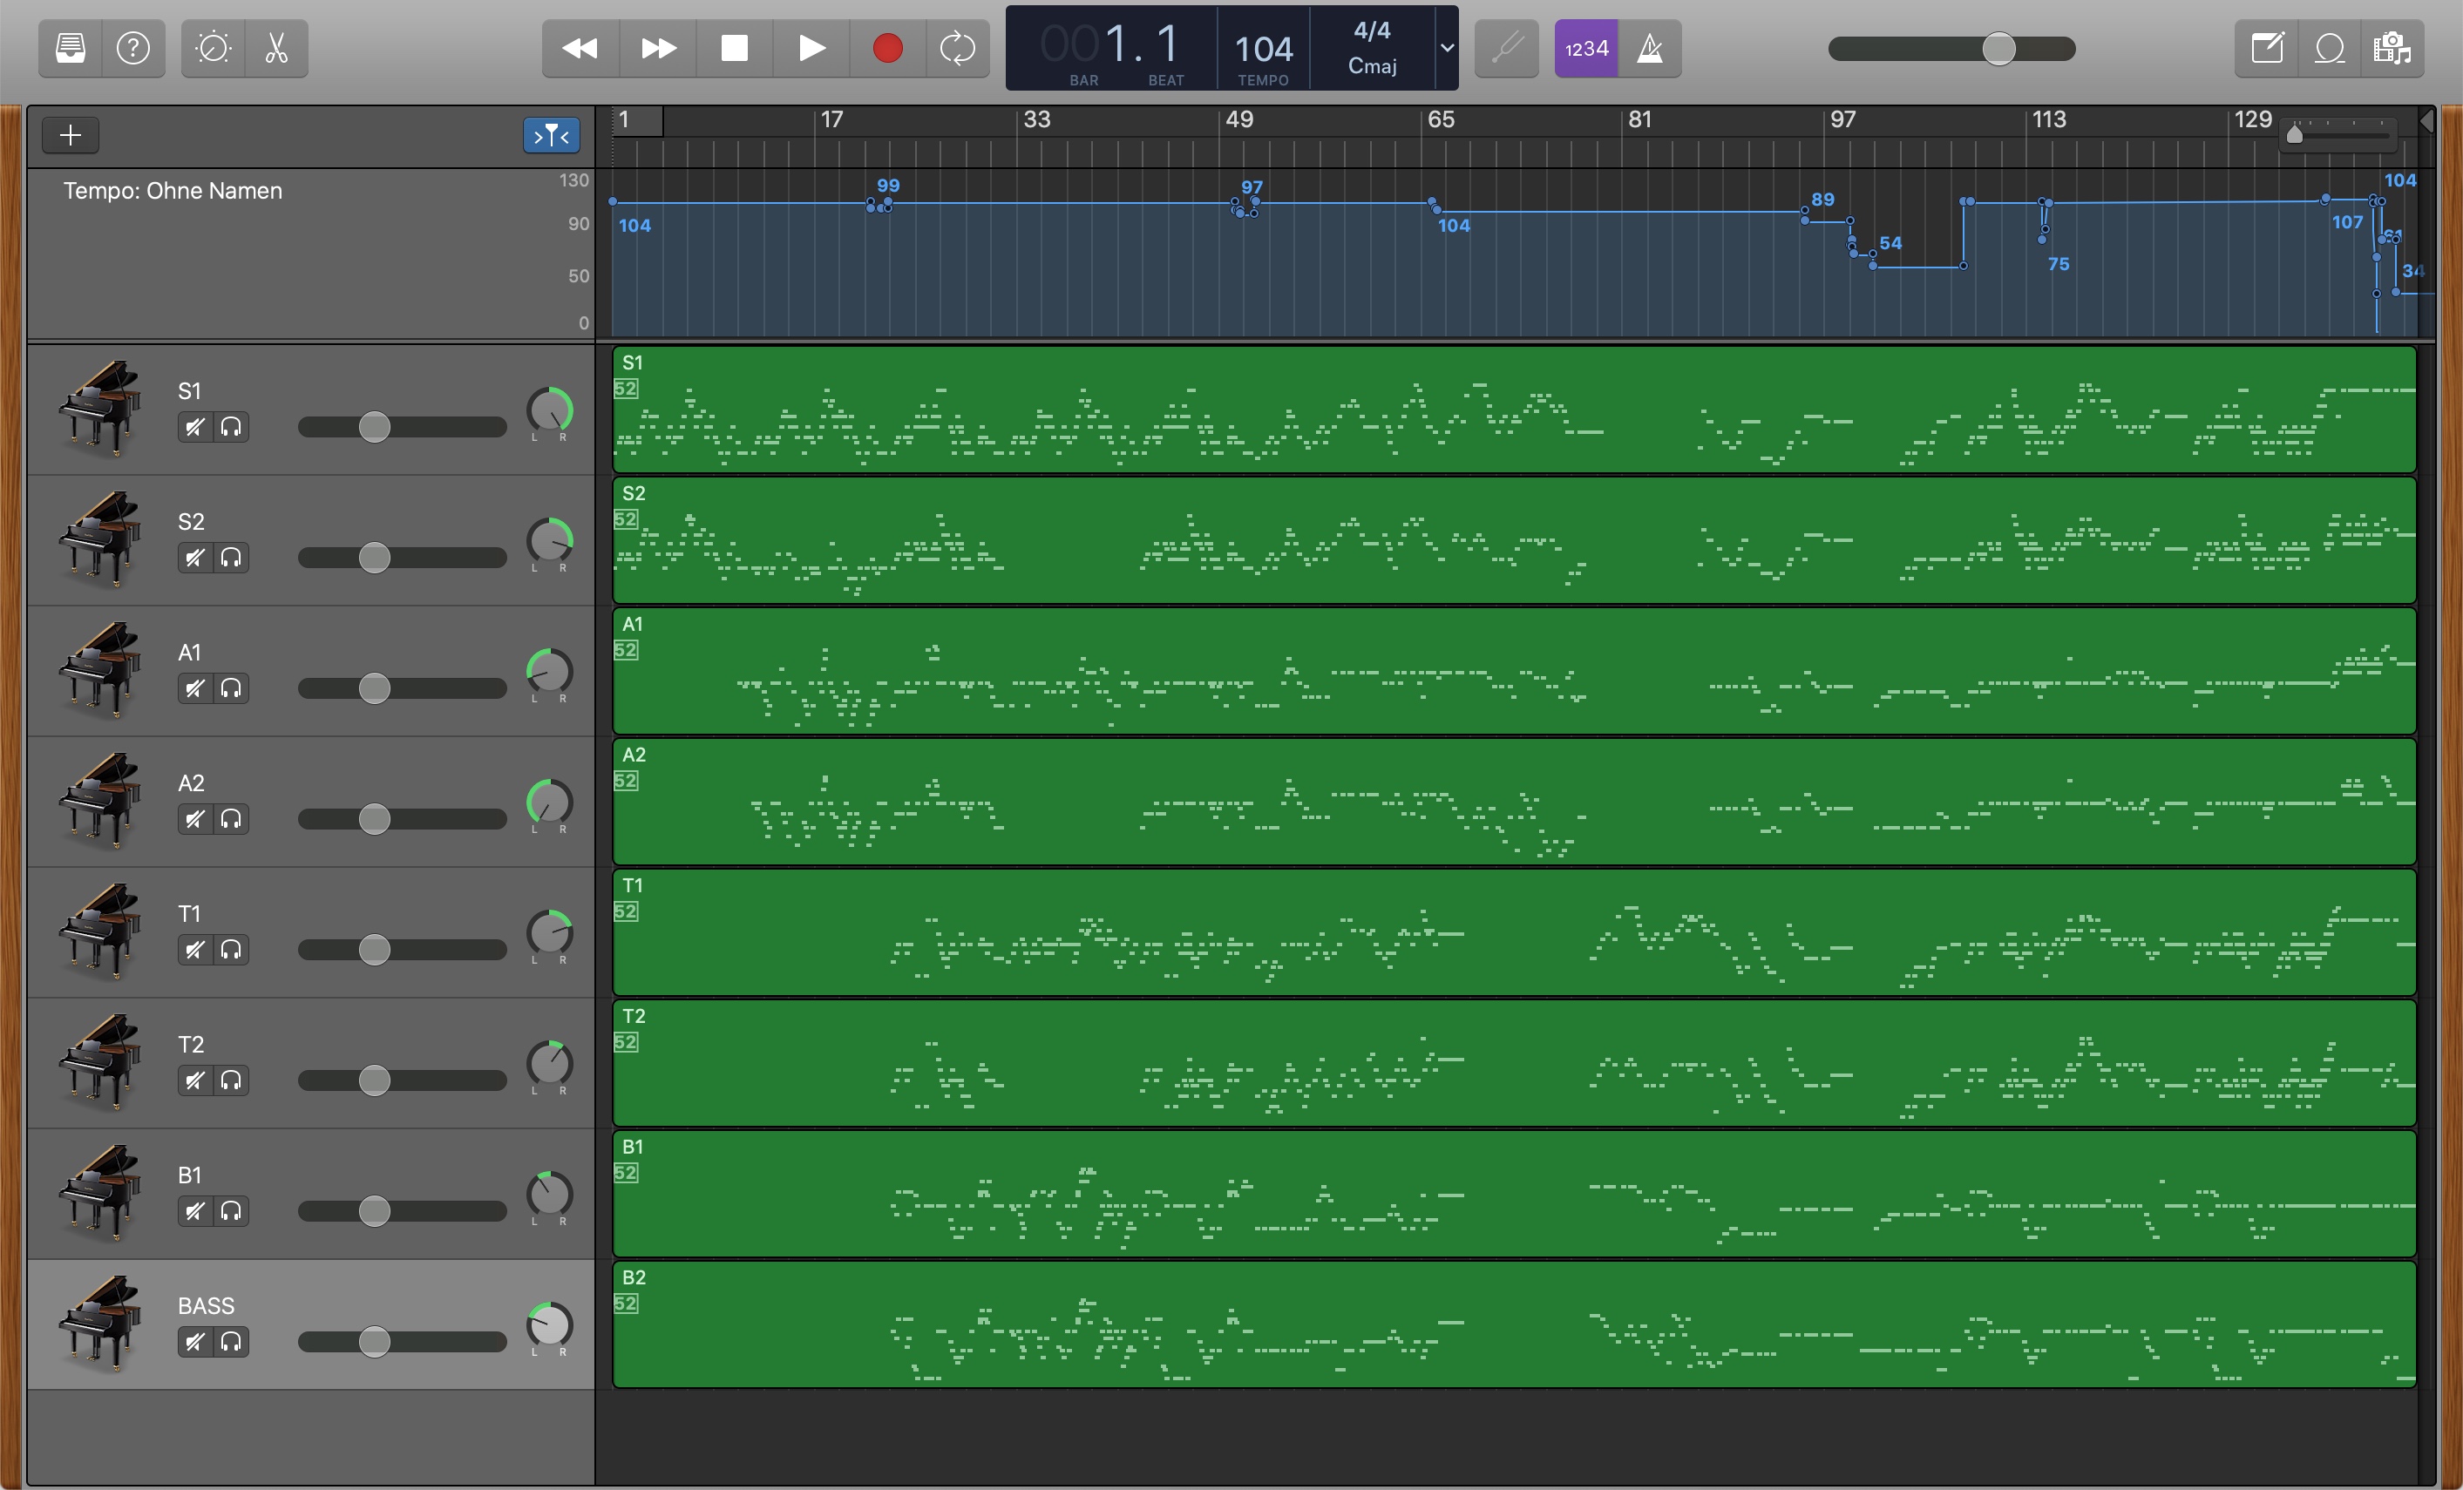
Task: Solo the T2 track with headphones
Action: (231, 1080)
